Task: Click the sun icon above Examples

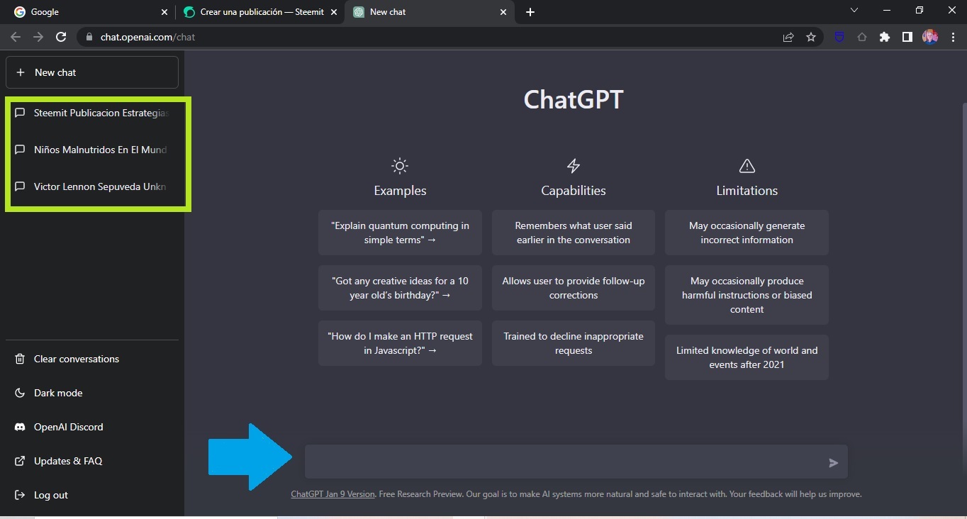Action: coord(400,166)
